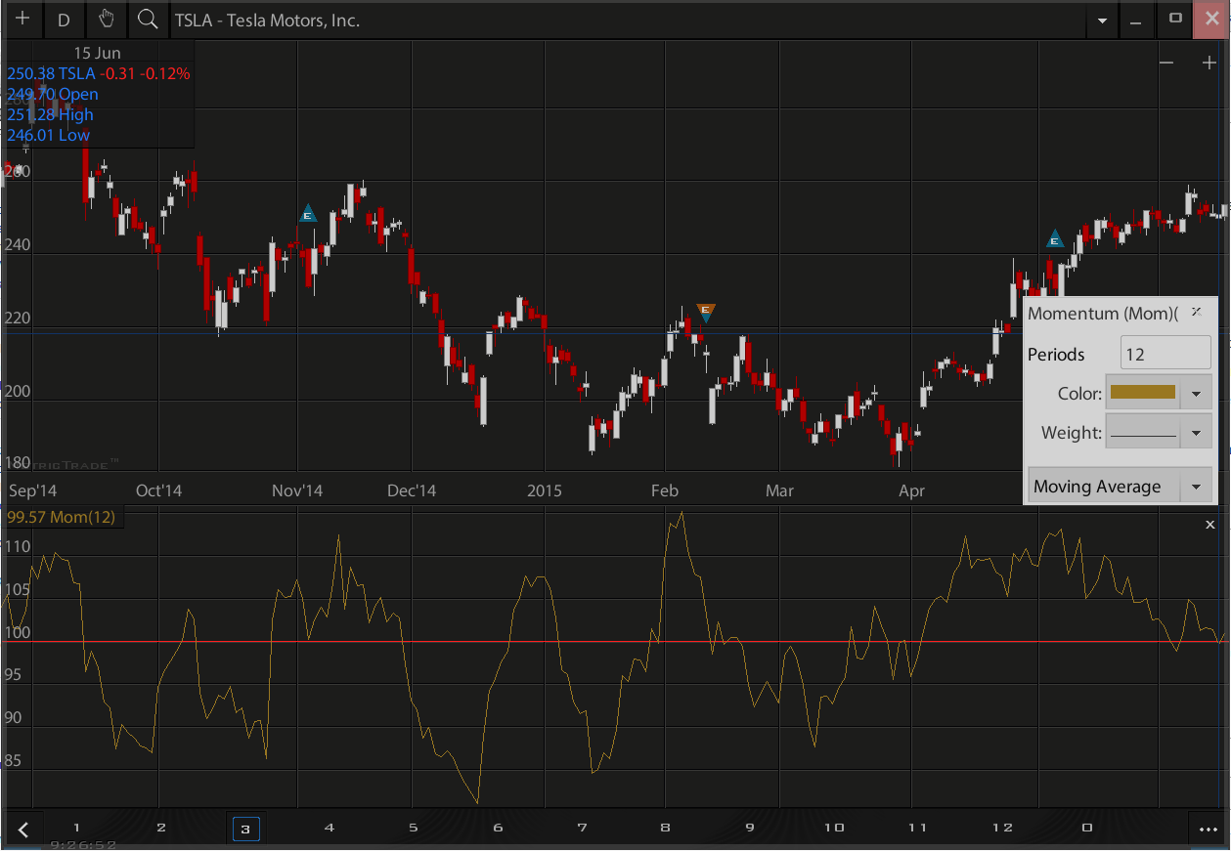
Task: Click the pin icon on Momentum panel
Action: pos(1196,311)
